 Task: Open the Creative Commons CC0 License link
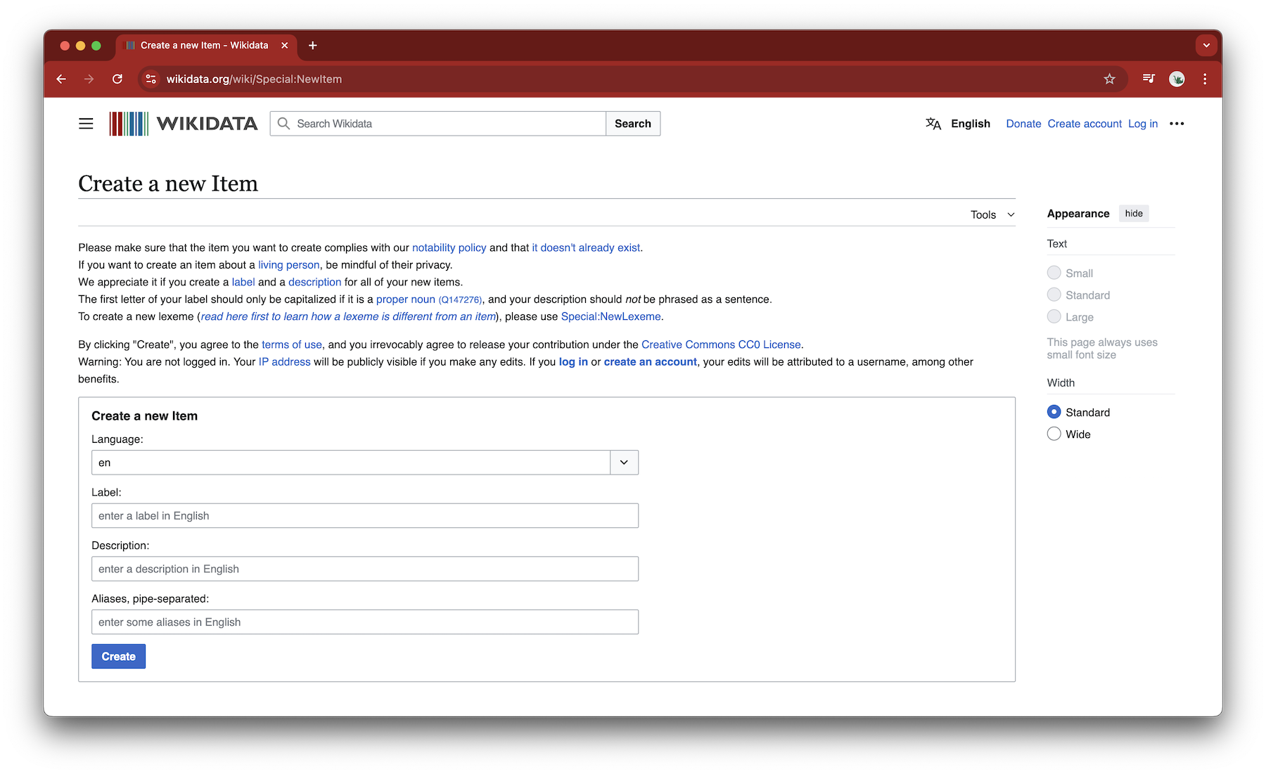[721, 344]
